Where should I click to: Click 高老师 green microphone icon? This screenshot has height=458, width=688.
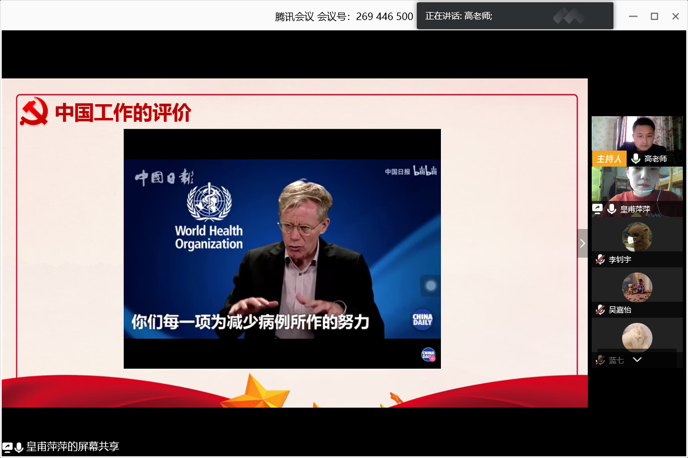(635, 159)
